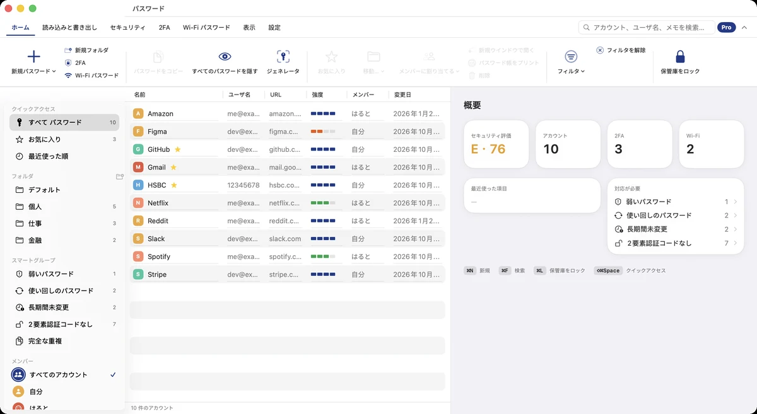Image resolution: width=757 pixels, height=414 pixels.
Task: Open the 2FA toolbar item
Action: 75,62
